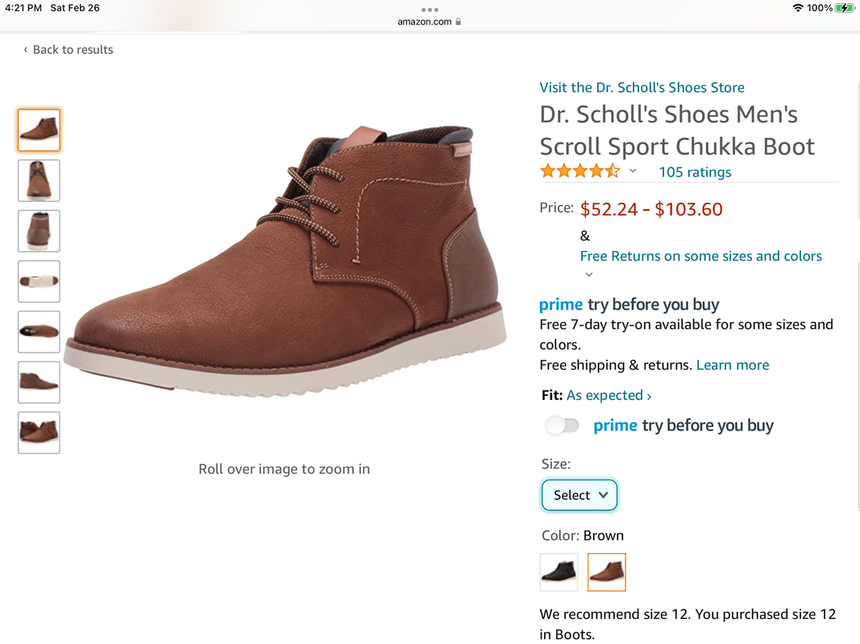Select the shoe sole bottom view thumbnail
860x644 pixels.
pyautogui.click(x=39, y=282)
